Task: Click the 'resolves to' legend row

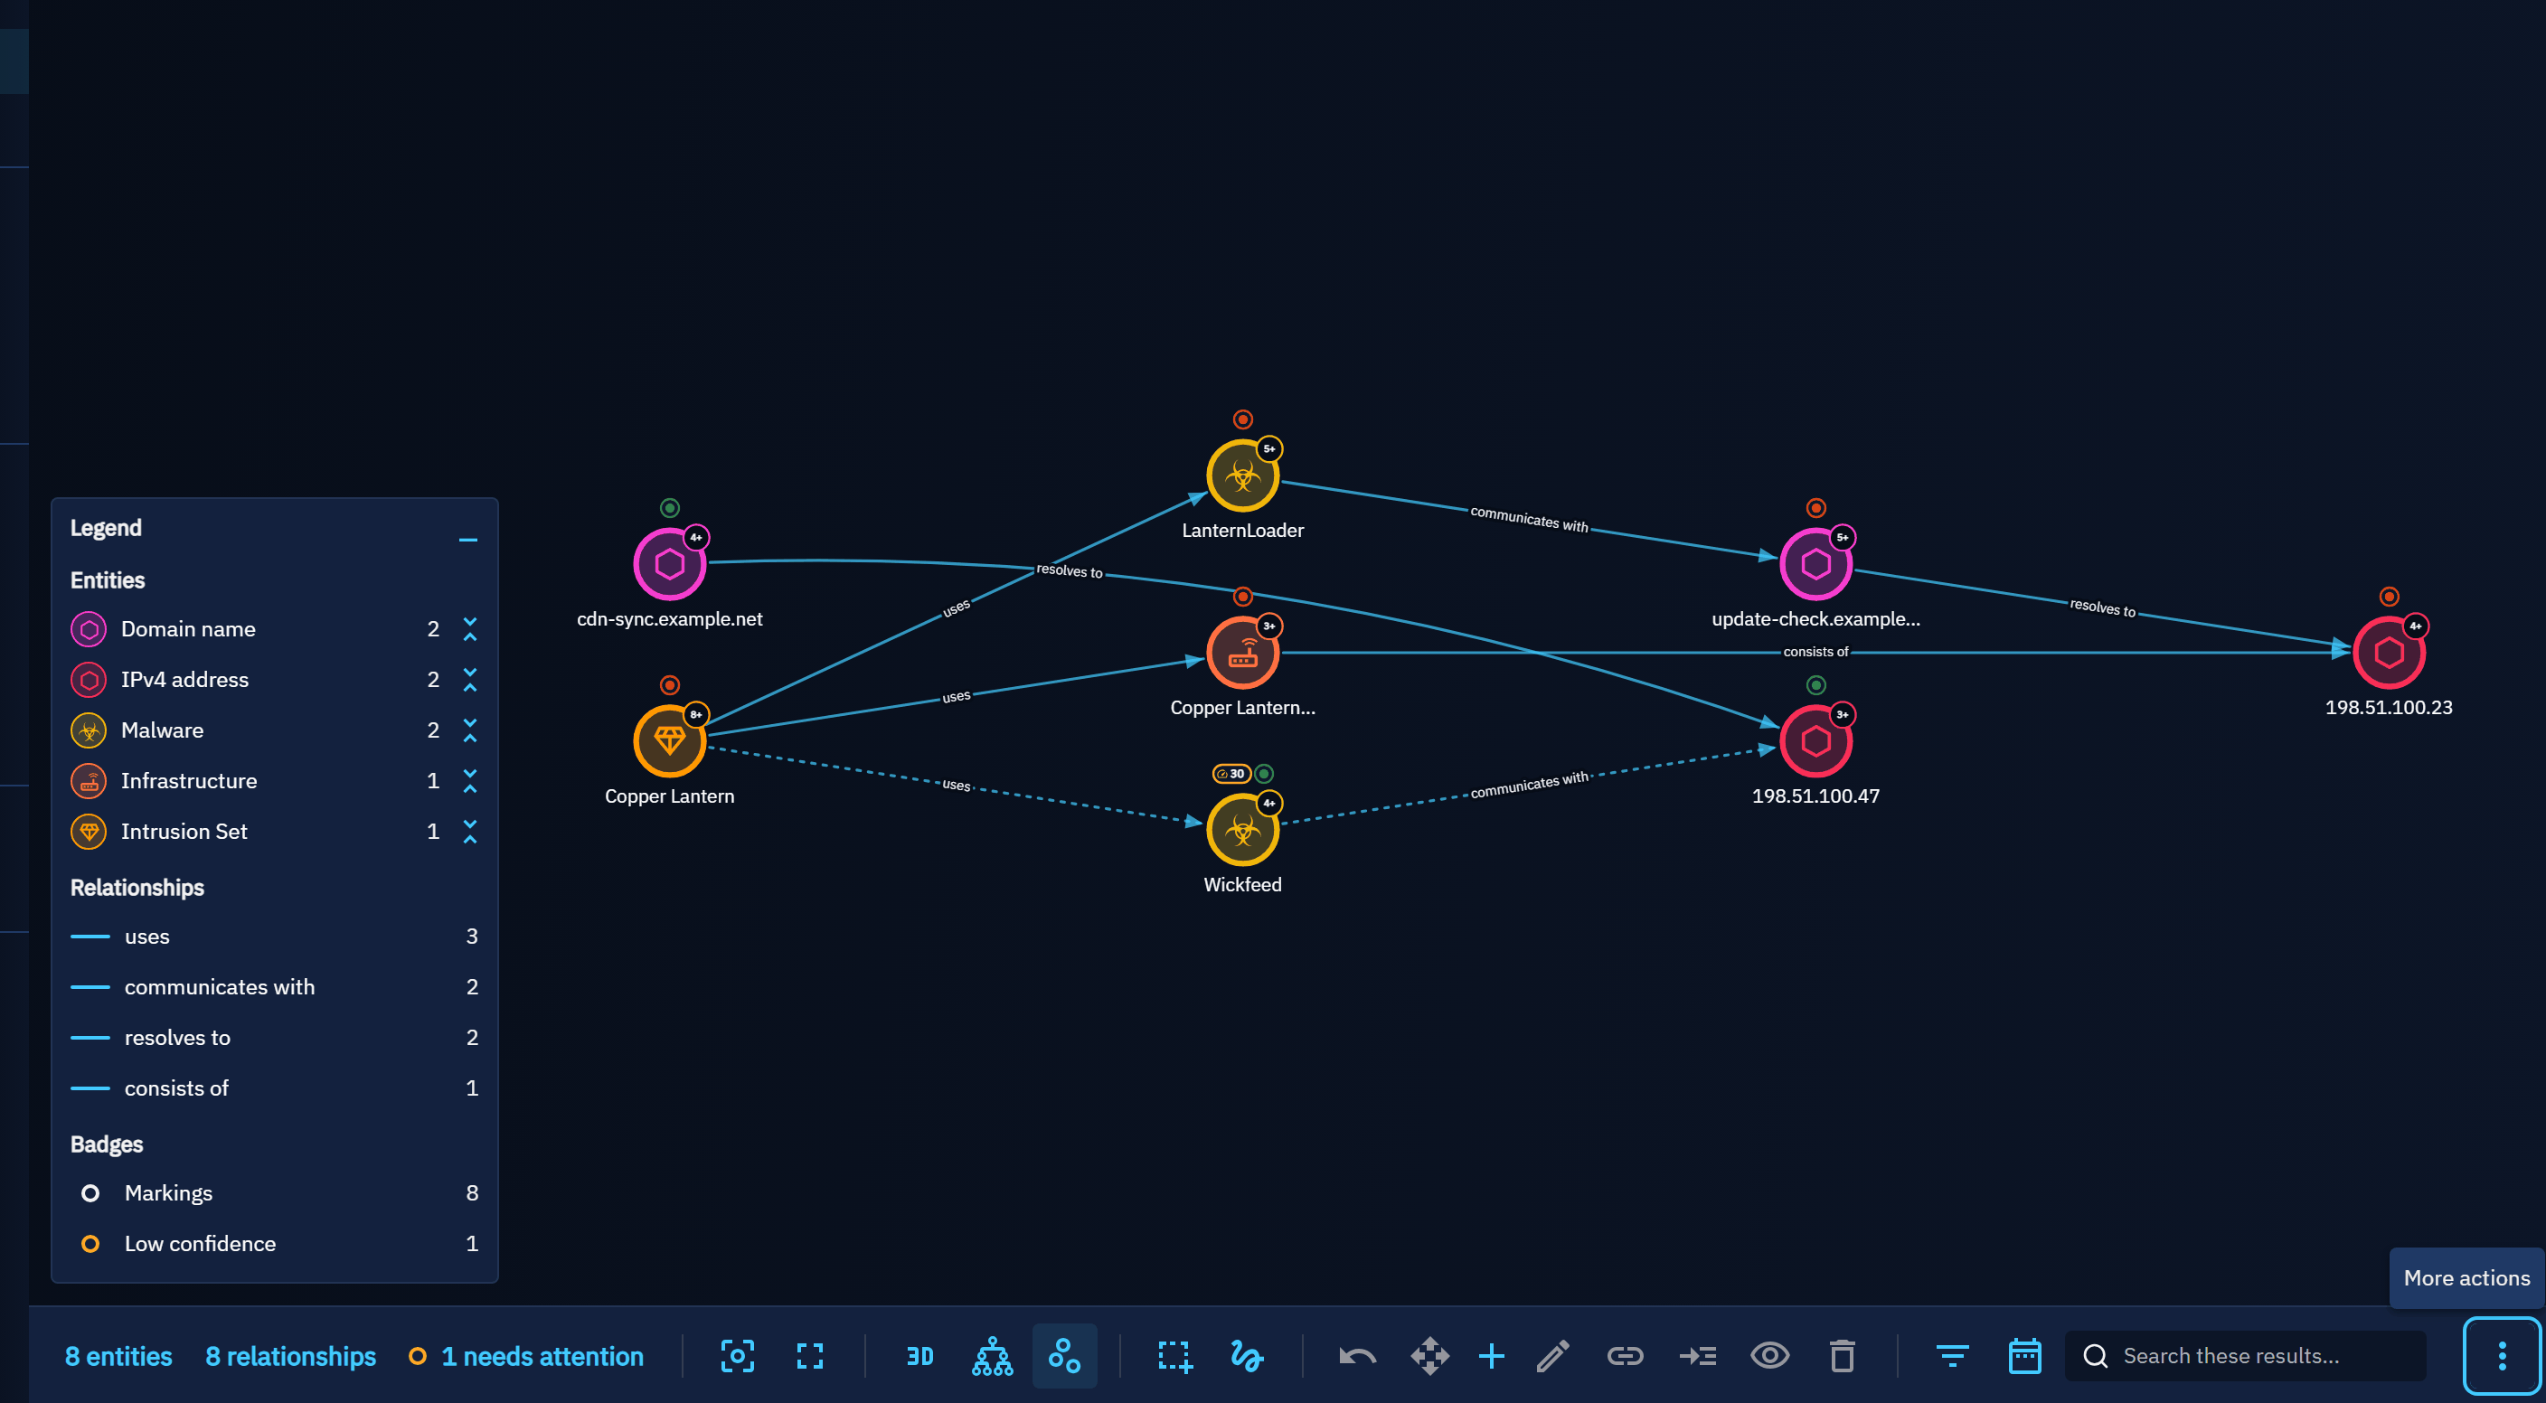Action: point(275,1037)
